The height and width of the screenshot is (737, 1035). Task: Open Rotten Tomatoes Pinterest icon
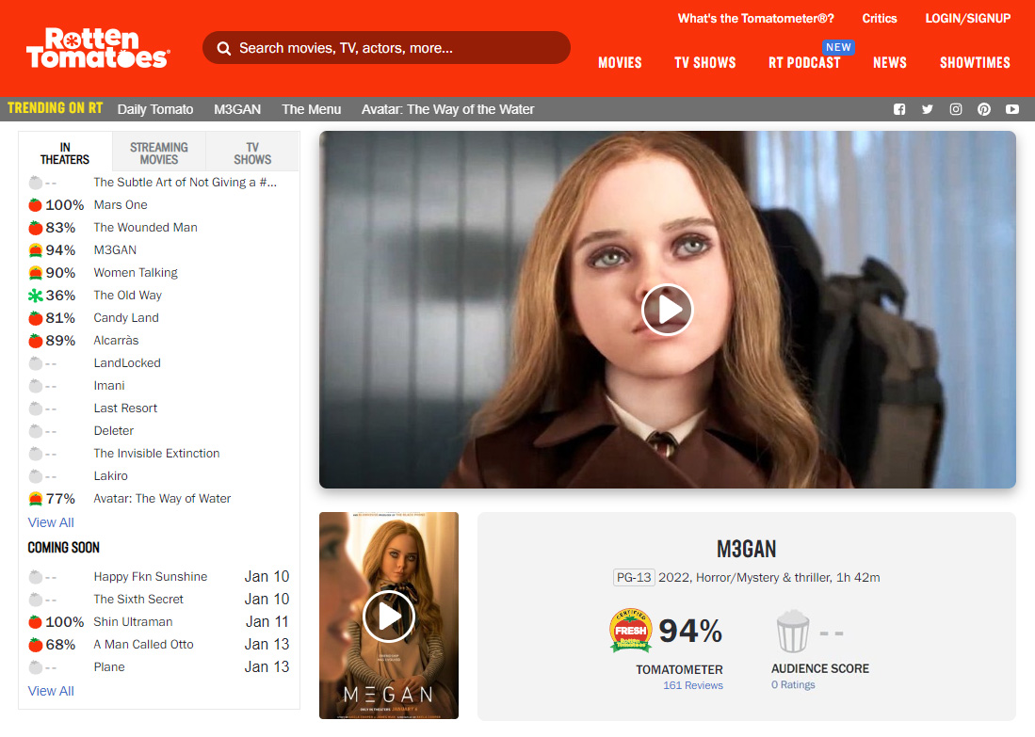[x=984, y=109]
